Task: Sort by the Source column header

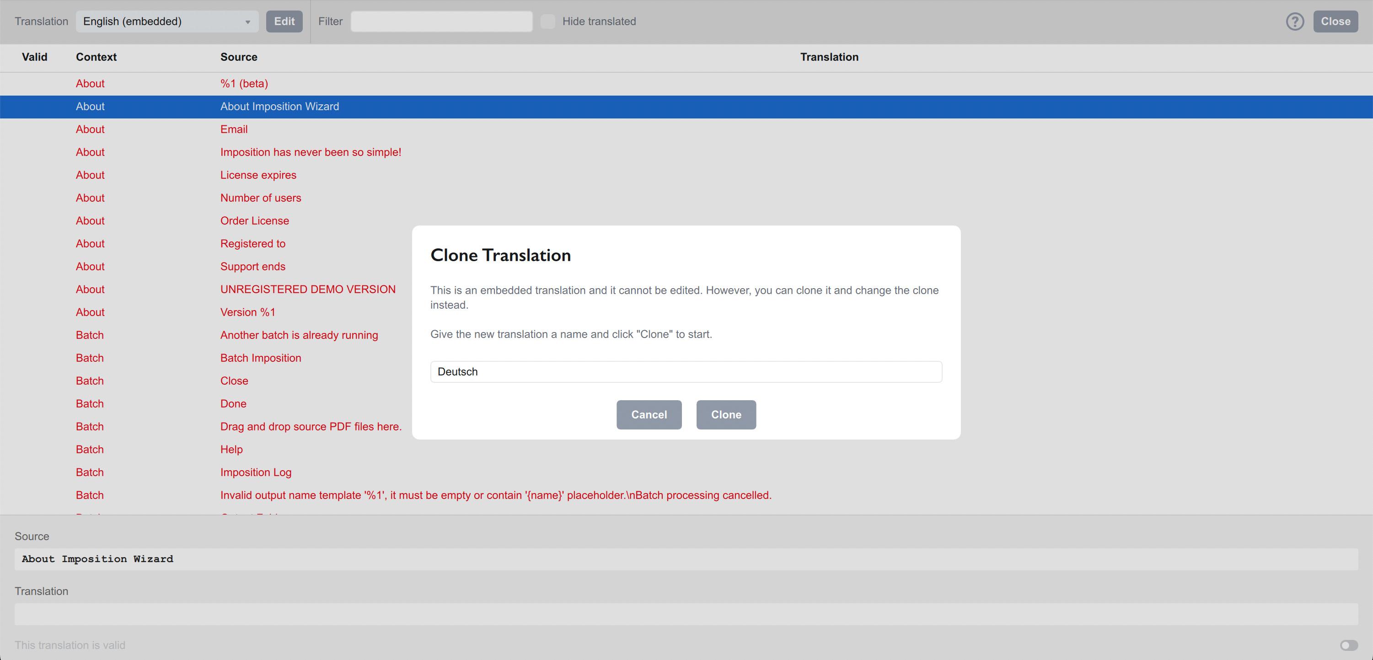Action: [238, 57]
